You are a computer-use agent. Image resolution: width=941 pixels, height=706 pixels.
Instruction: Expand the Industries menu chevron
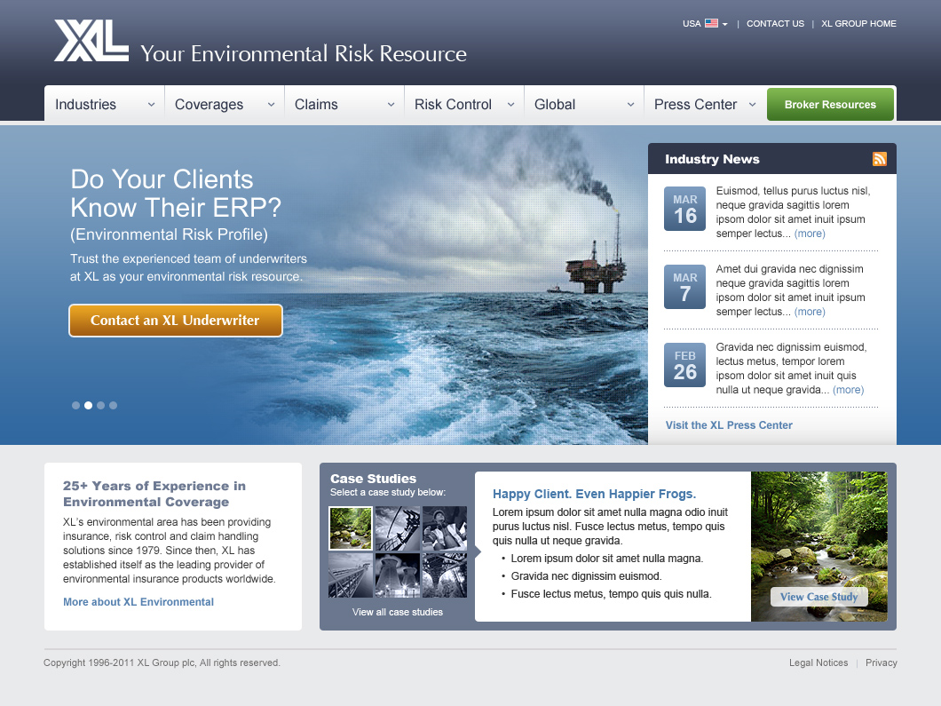pos(151,105)
